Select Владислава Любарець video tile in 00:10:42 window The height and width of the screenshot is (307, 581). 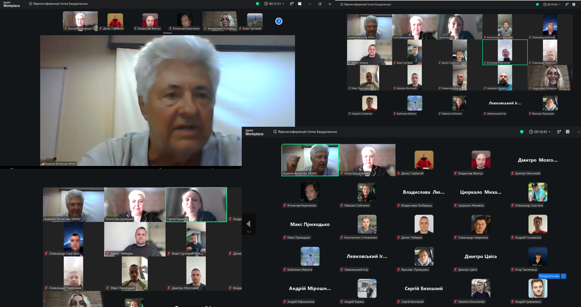550,78
